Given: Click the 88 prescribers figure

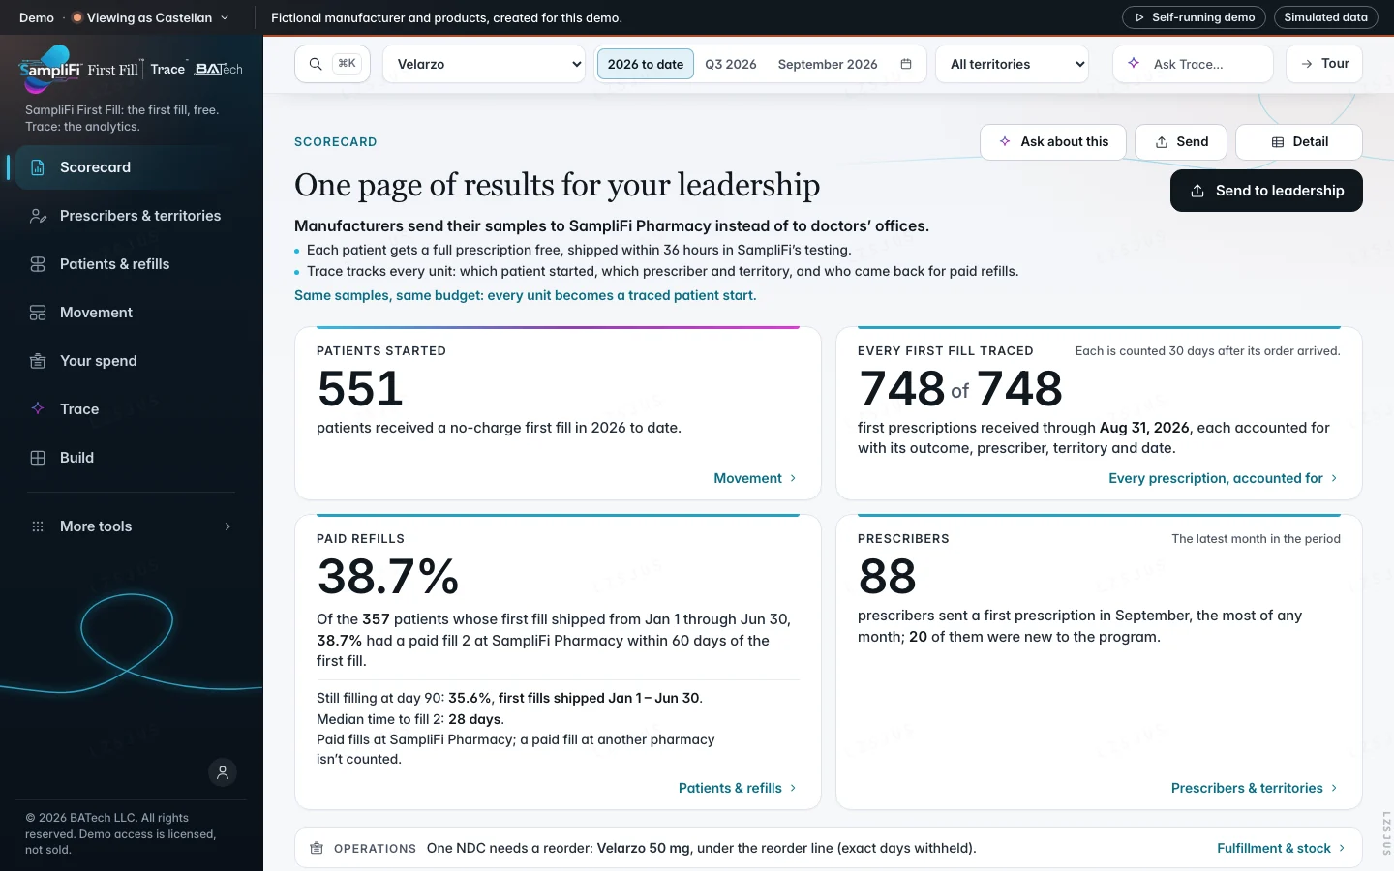Looking at the screenshot, I should click(x=887, y=577).
